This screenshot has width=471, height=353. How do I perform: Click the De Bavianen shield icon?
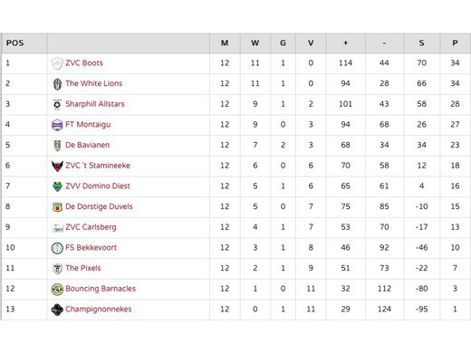(x=57, y=146)
